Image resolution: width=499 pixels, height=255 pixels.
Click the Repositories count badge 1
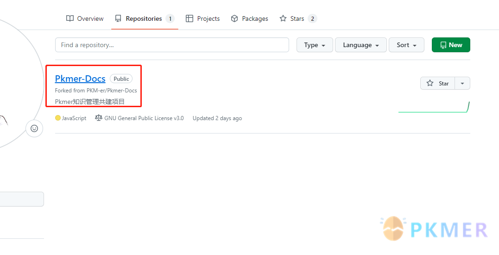tap(170, 19)
